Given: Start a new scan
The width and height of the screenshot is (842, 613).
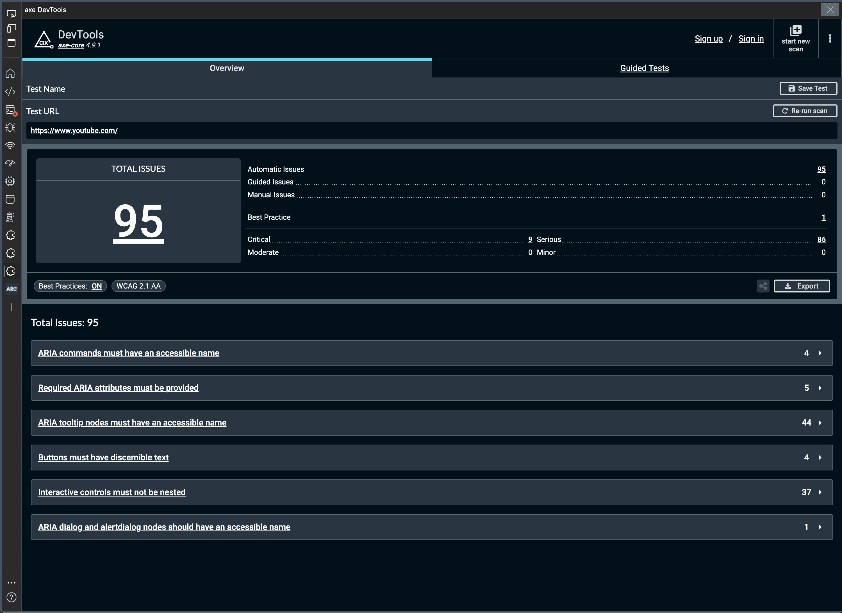Looking at the screenshot, I should (x=796, y=38).
